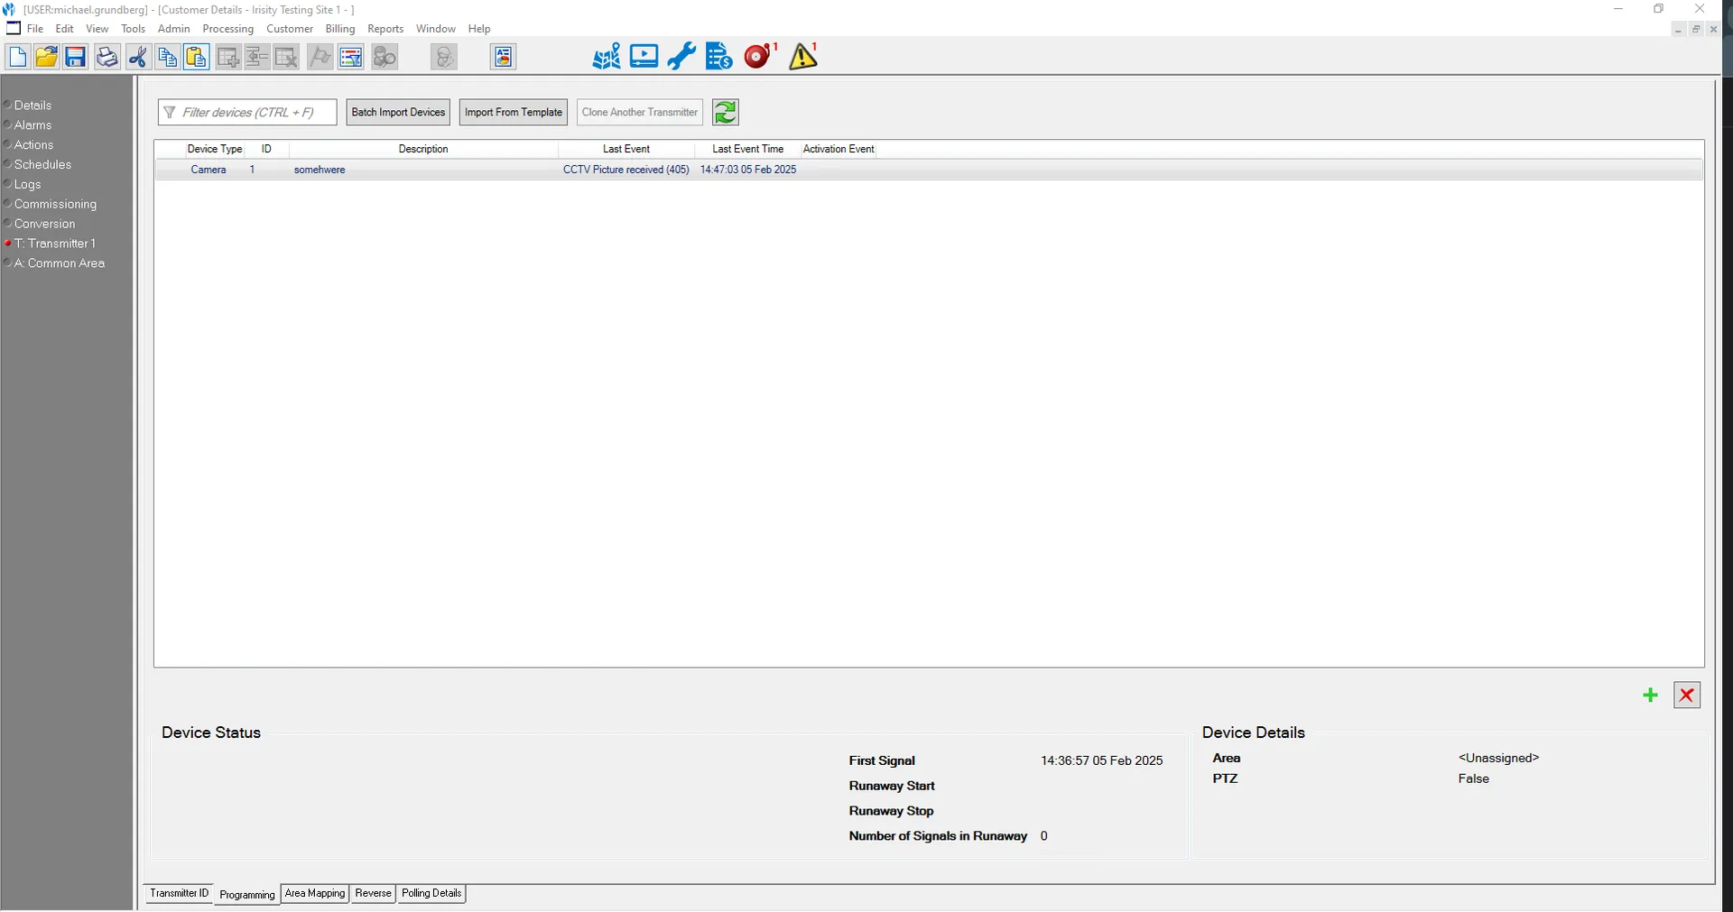Click the blue wrench maintenance icon
1733x912 pixels.
pos(681,57)
